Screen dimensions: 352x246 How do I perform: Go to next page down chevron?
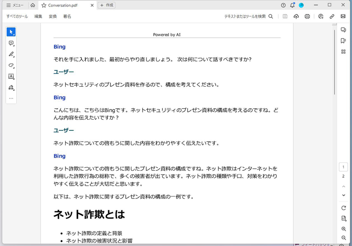coord(344,195)
